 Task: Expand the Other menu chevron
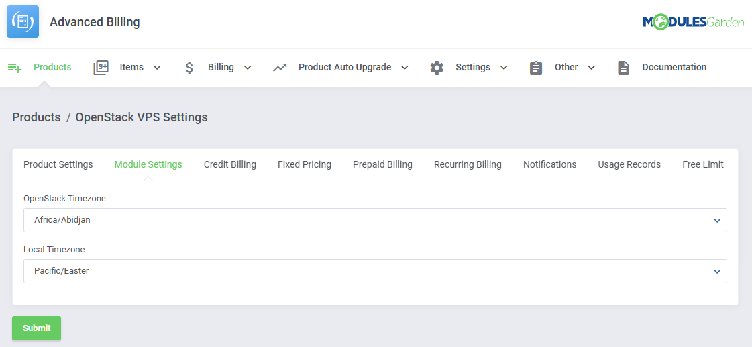tap(592, 68)
